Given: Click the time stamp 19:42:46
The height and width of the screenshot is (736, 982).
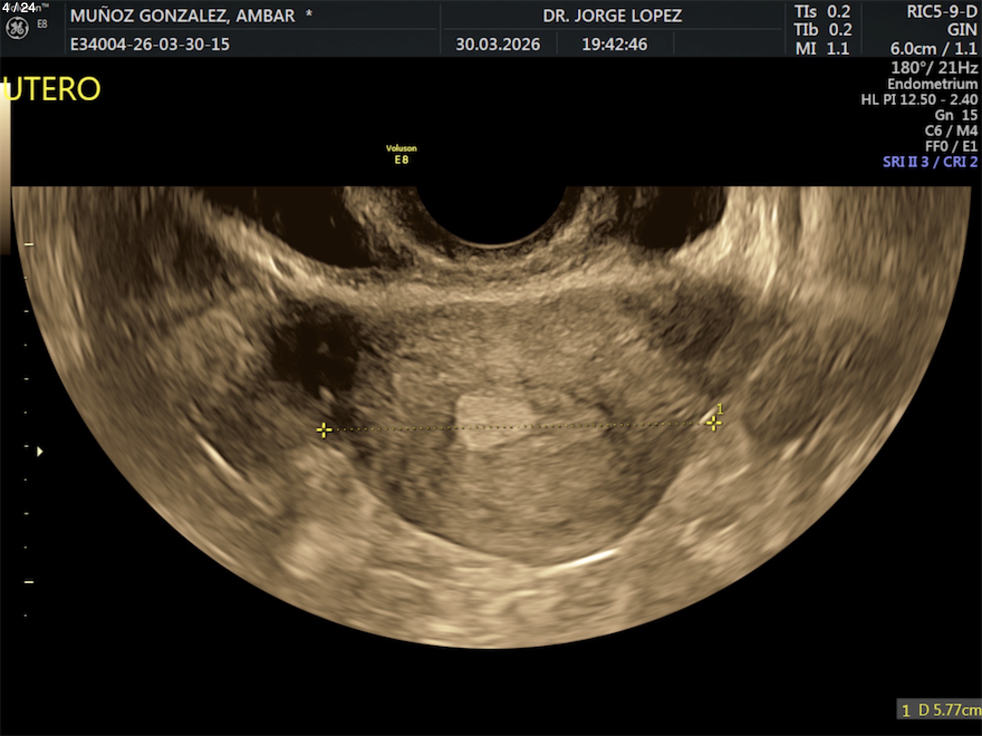Looking at the screenshot, I should tap(614, 44).
